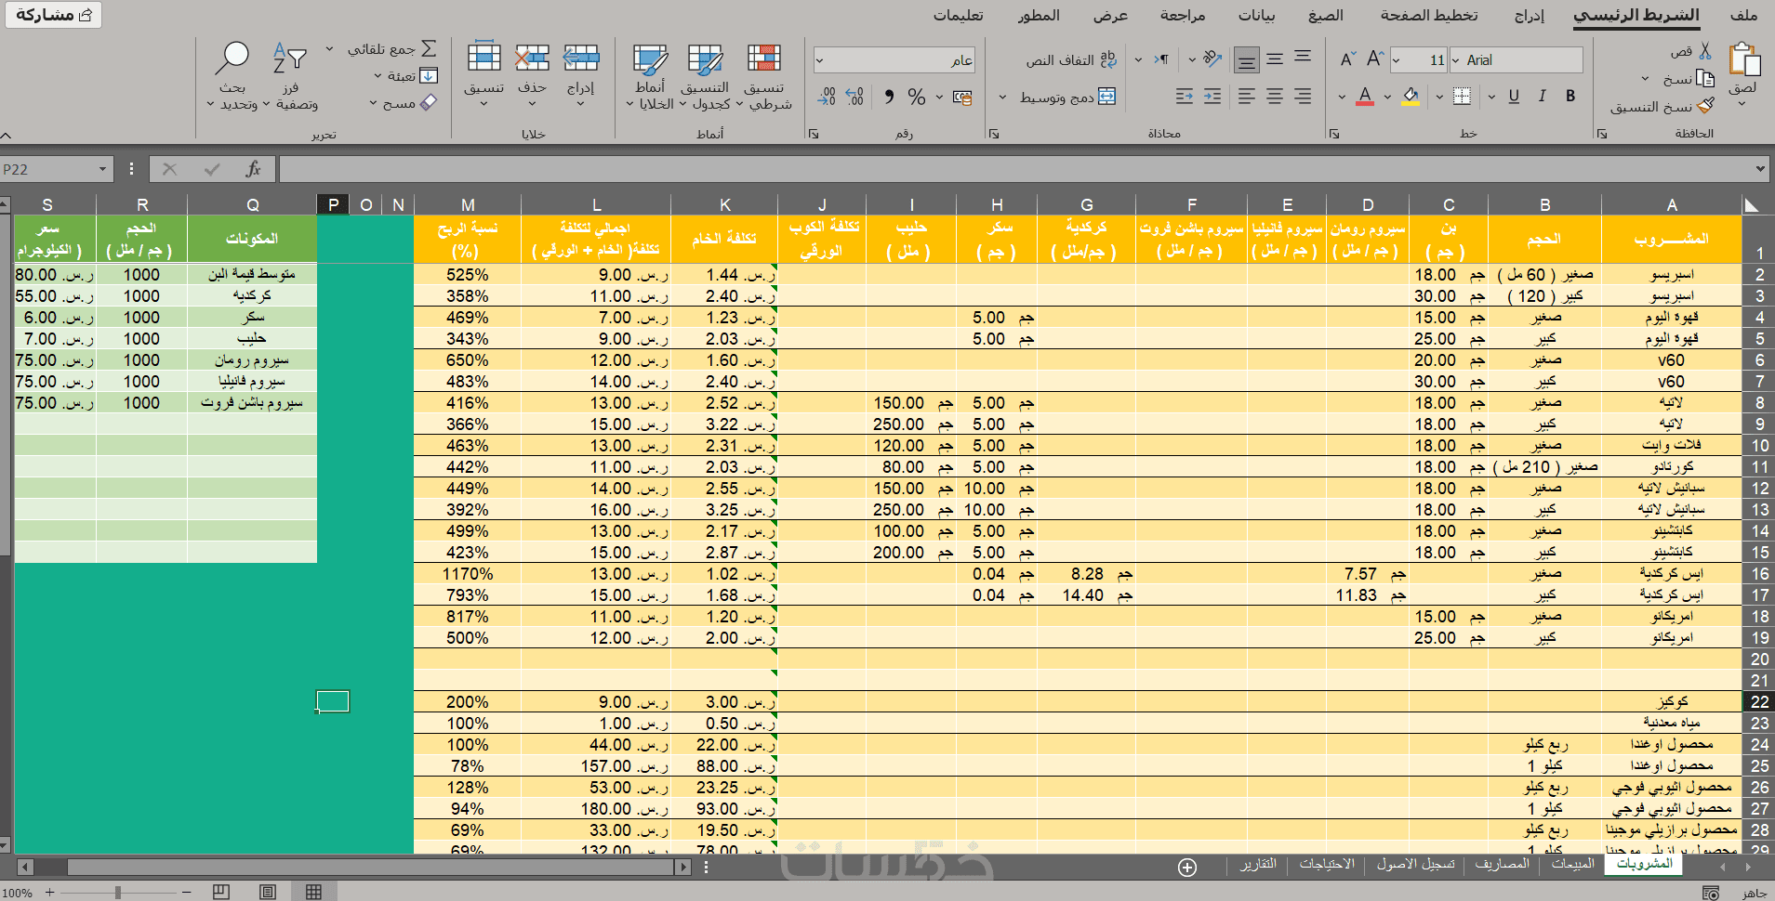Open the number format (عام) dropdown
The width and height of the screenshot is (1775, 901).
pyautogui.click(x=819, y=60)
